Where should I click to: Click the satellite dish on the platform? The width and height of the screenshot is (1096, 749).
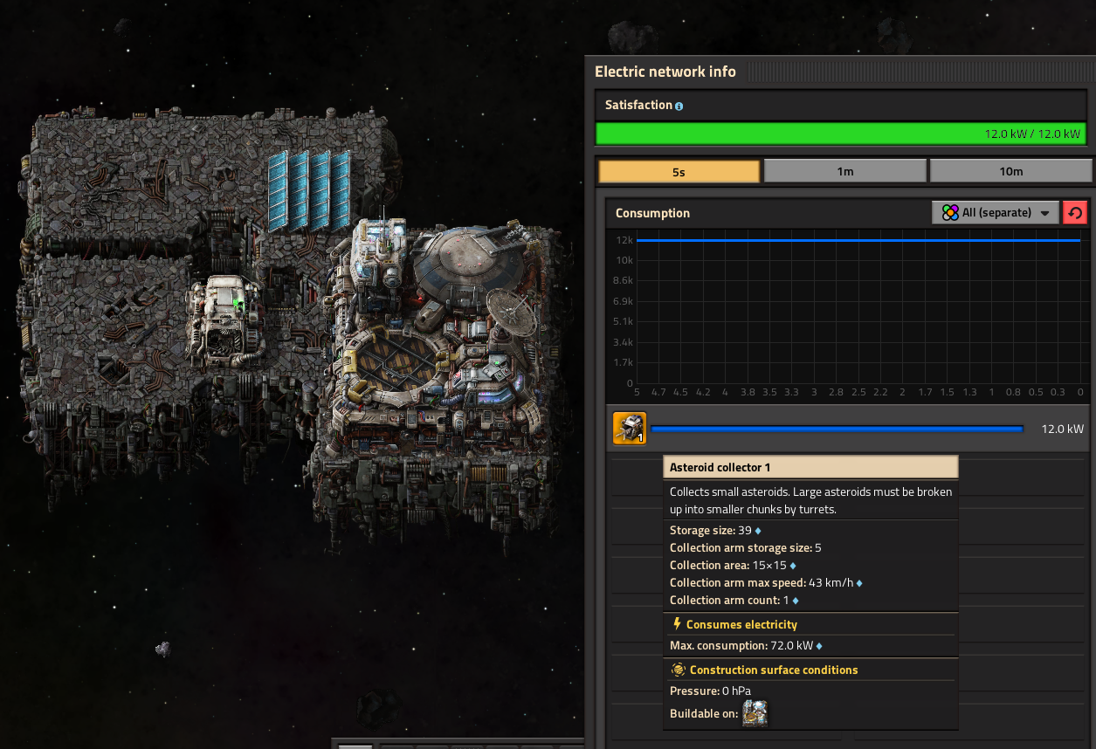pyautogui.click(x=513, y=313)
